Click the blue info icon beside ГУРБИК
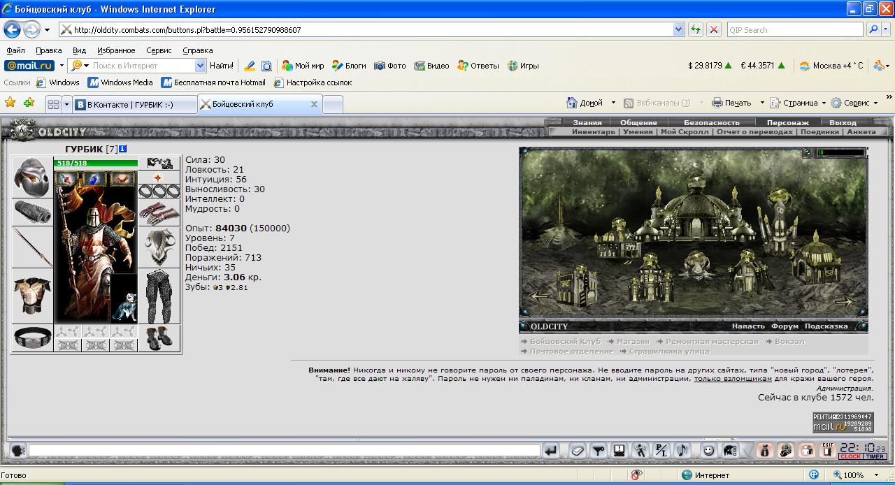Viewport: 895px width, 485px height. [x=123, y=149]
